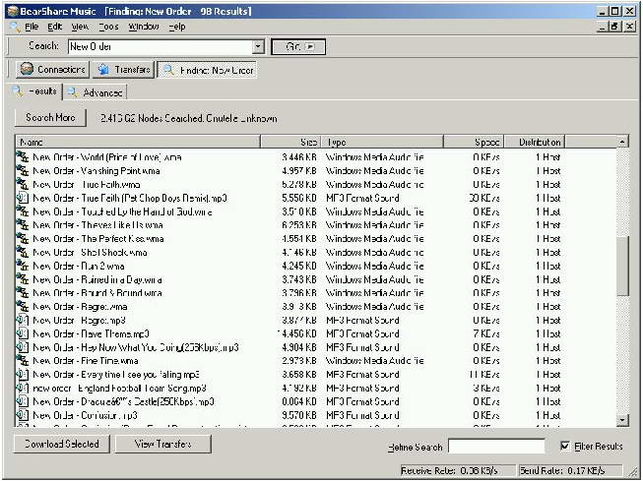Click the magnifier icon on Finding tab

click(x=168, y=70)
